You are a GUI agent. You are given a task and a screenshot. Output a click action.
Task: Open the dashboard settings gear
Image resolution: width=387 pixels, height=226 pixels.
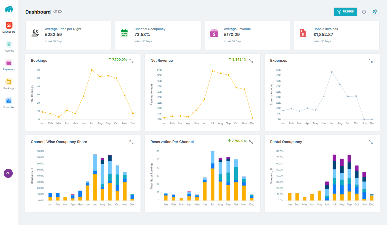pyautogui.click(x=375, y=12)
